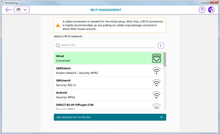This screenshot has height=134, width=220.
Task: Select the Android network
Action: click(x=109, y=95)
